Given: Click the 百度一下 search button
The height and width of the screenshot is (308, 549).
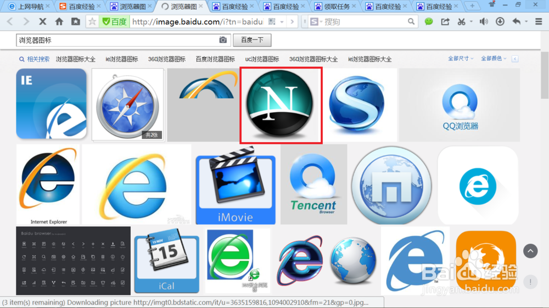Looking at the screenshot, I should point(252,40).
